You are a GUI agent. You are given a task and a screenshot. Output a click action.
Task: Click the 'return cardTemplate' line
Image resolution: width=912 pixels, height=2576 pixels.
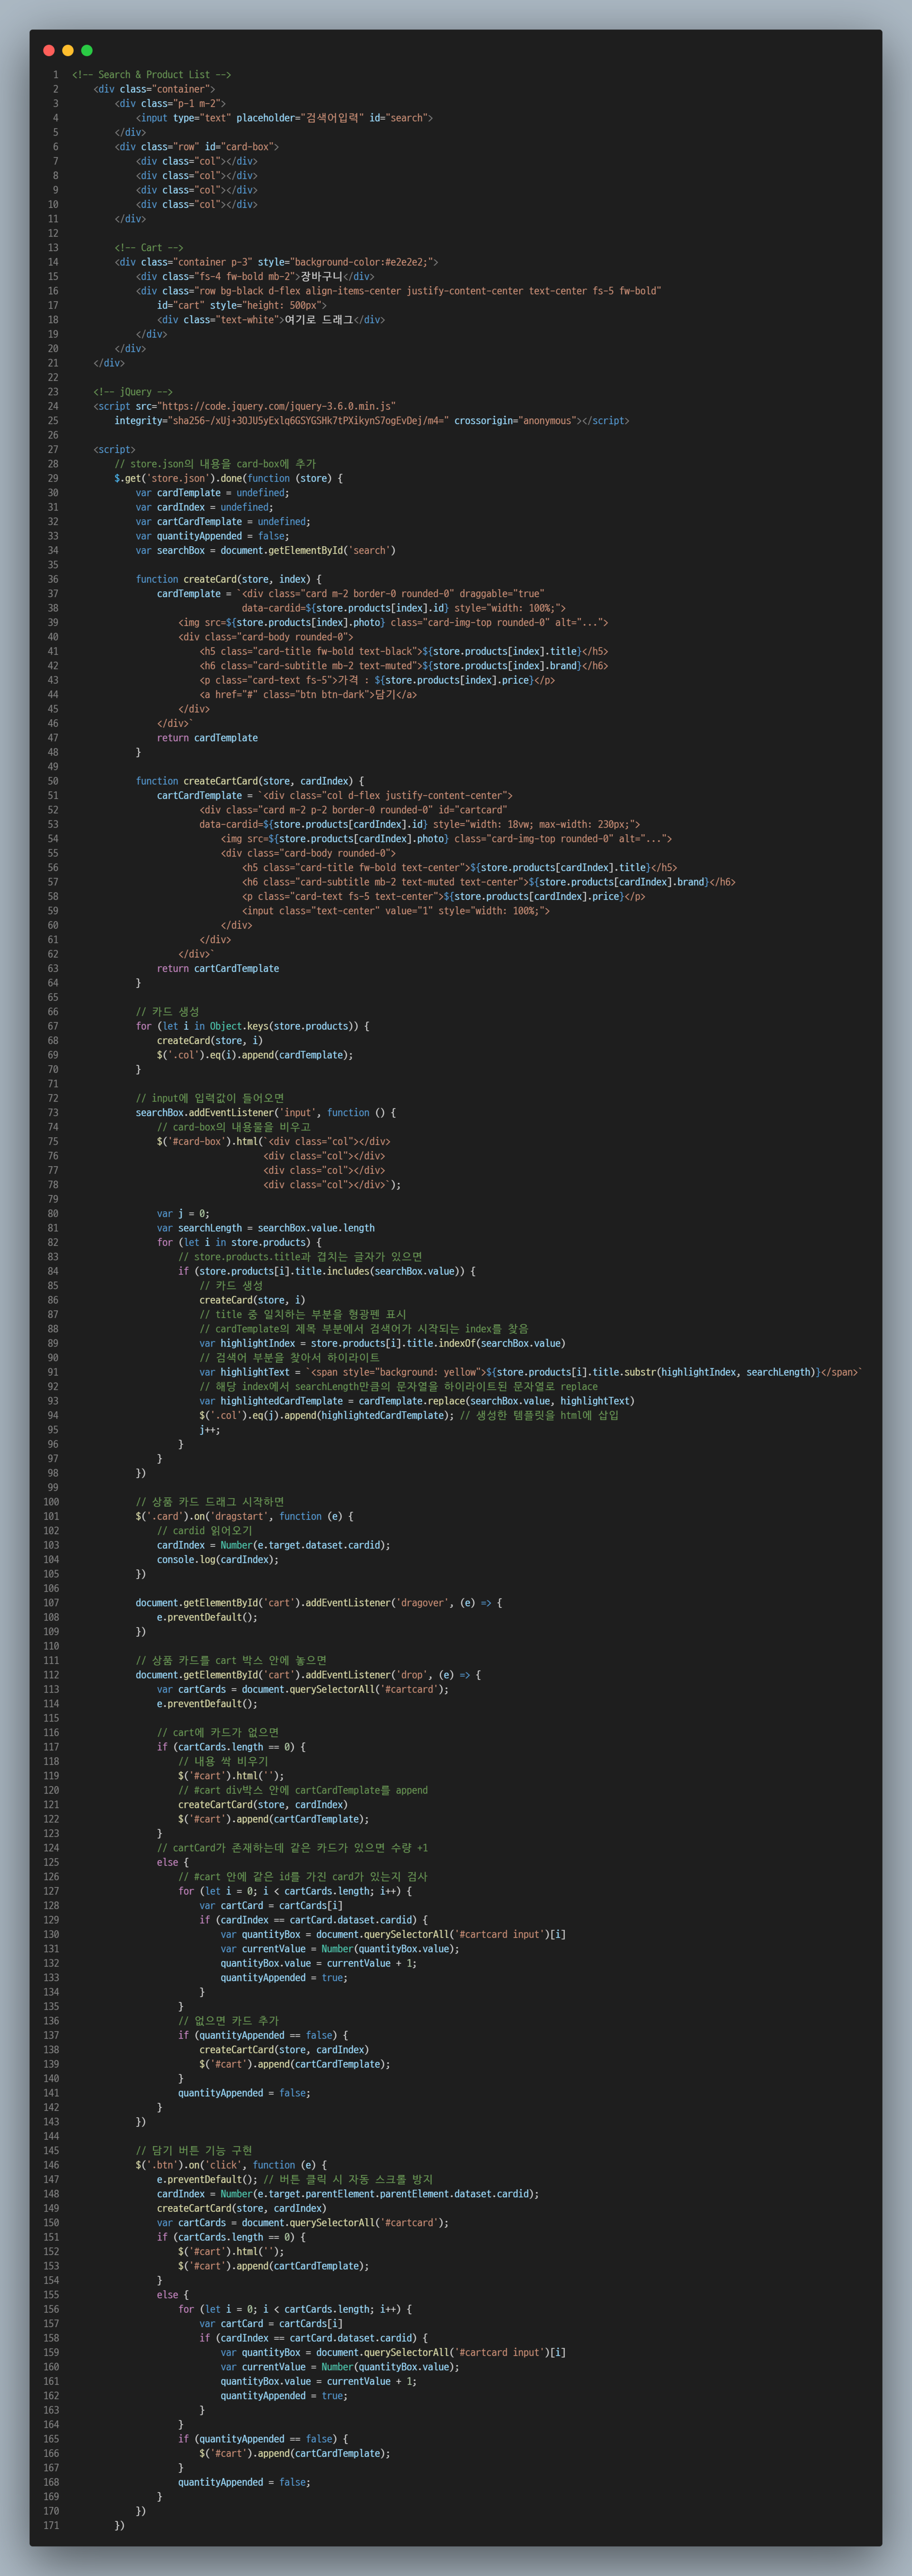point(207,738)
